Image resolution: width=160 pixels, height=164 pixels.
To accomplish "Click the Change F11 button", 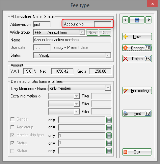I will [x=137, y=48].
